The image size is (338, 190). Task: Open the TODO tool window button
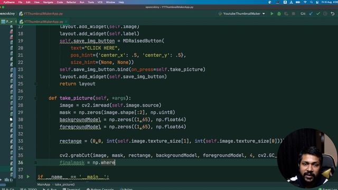(x=29, y=189)
